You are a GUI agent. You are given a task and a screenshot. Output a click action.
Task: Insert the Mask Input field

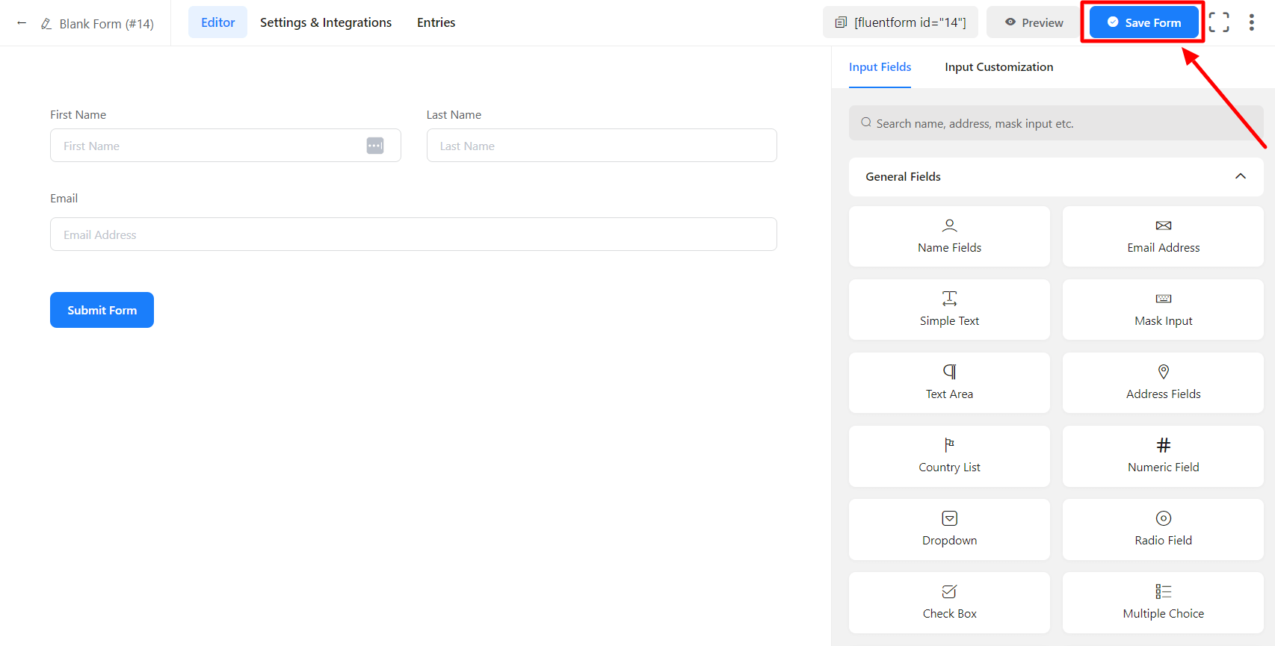(1163, 309)
